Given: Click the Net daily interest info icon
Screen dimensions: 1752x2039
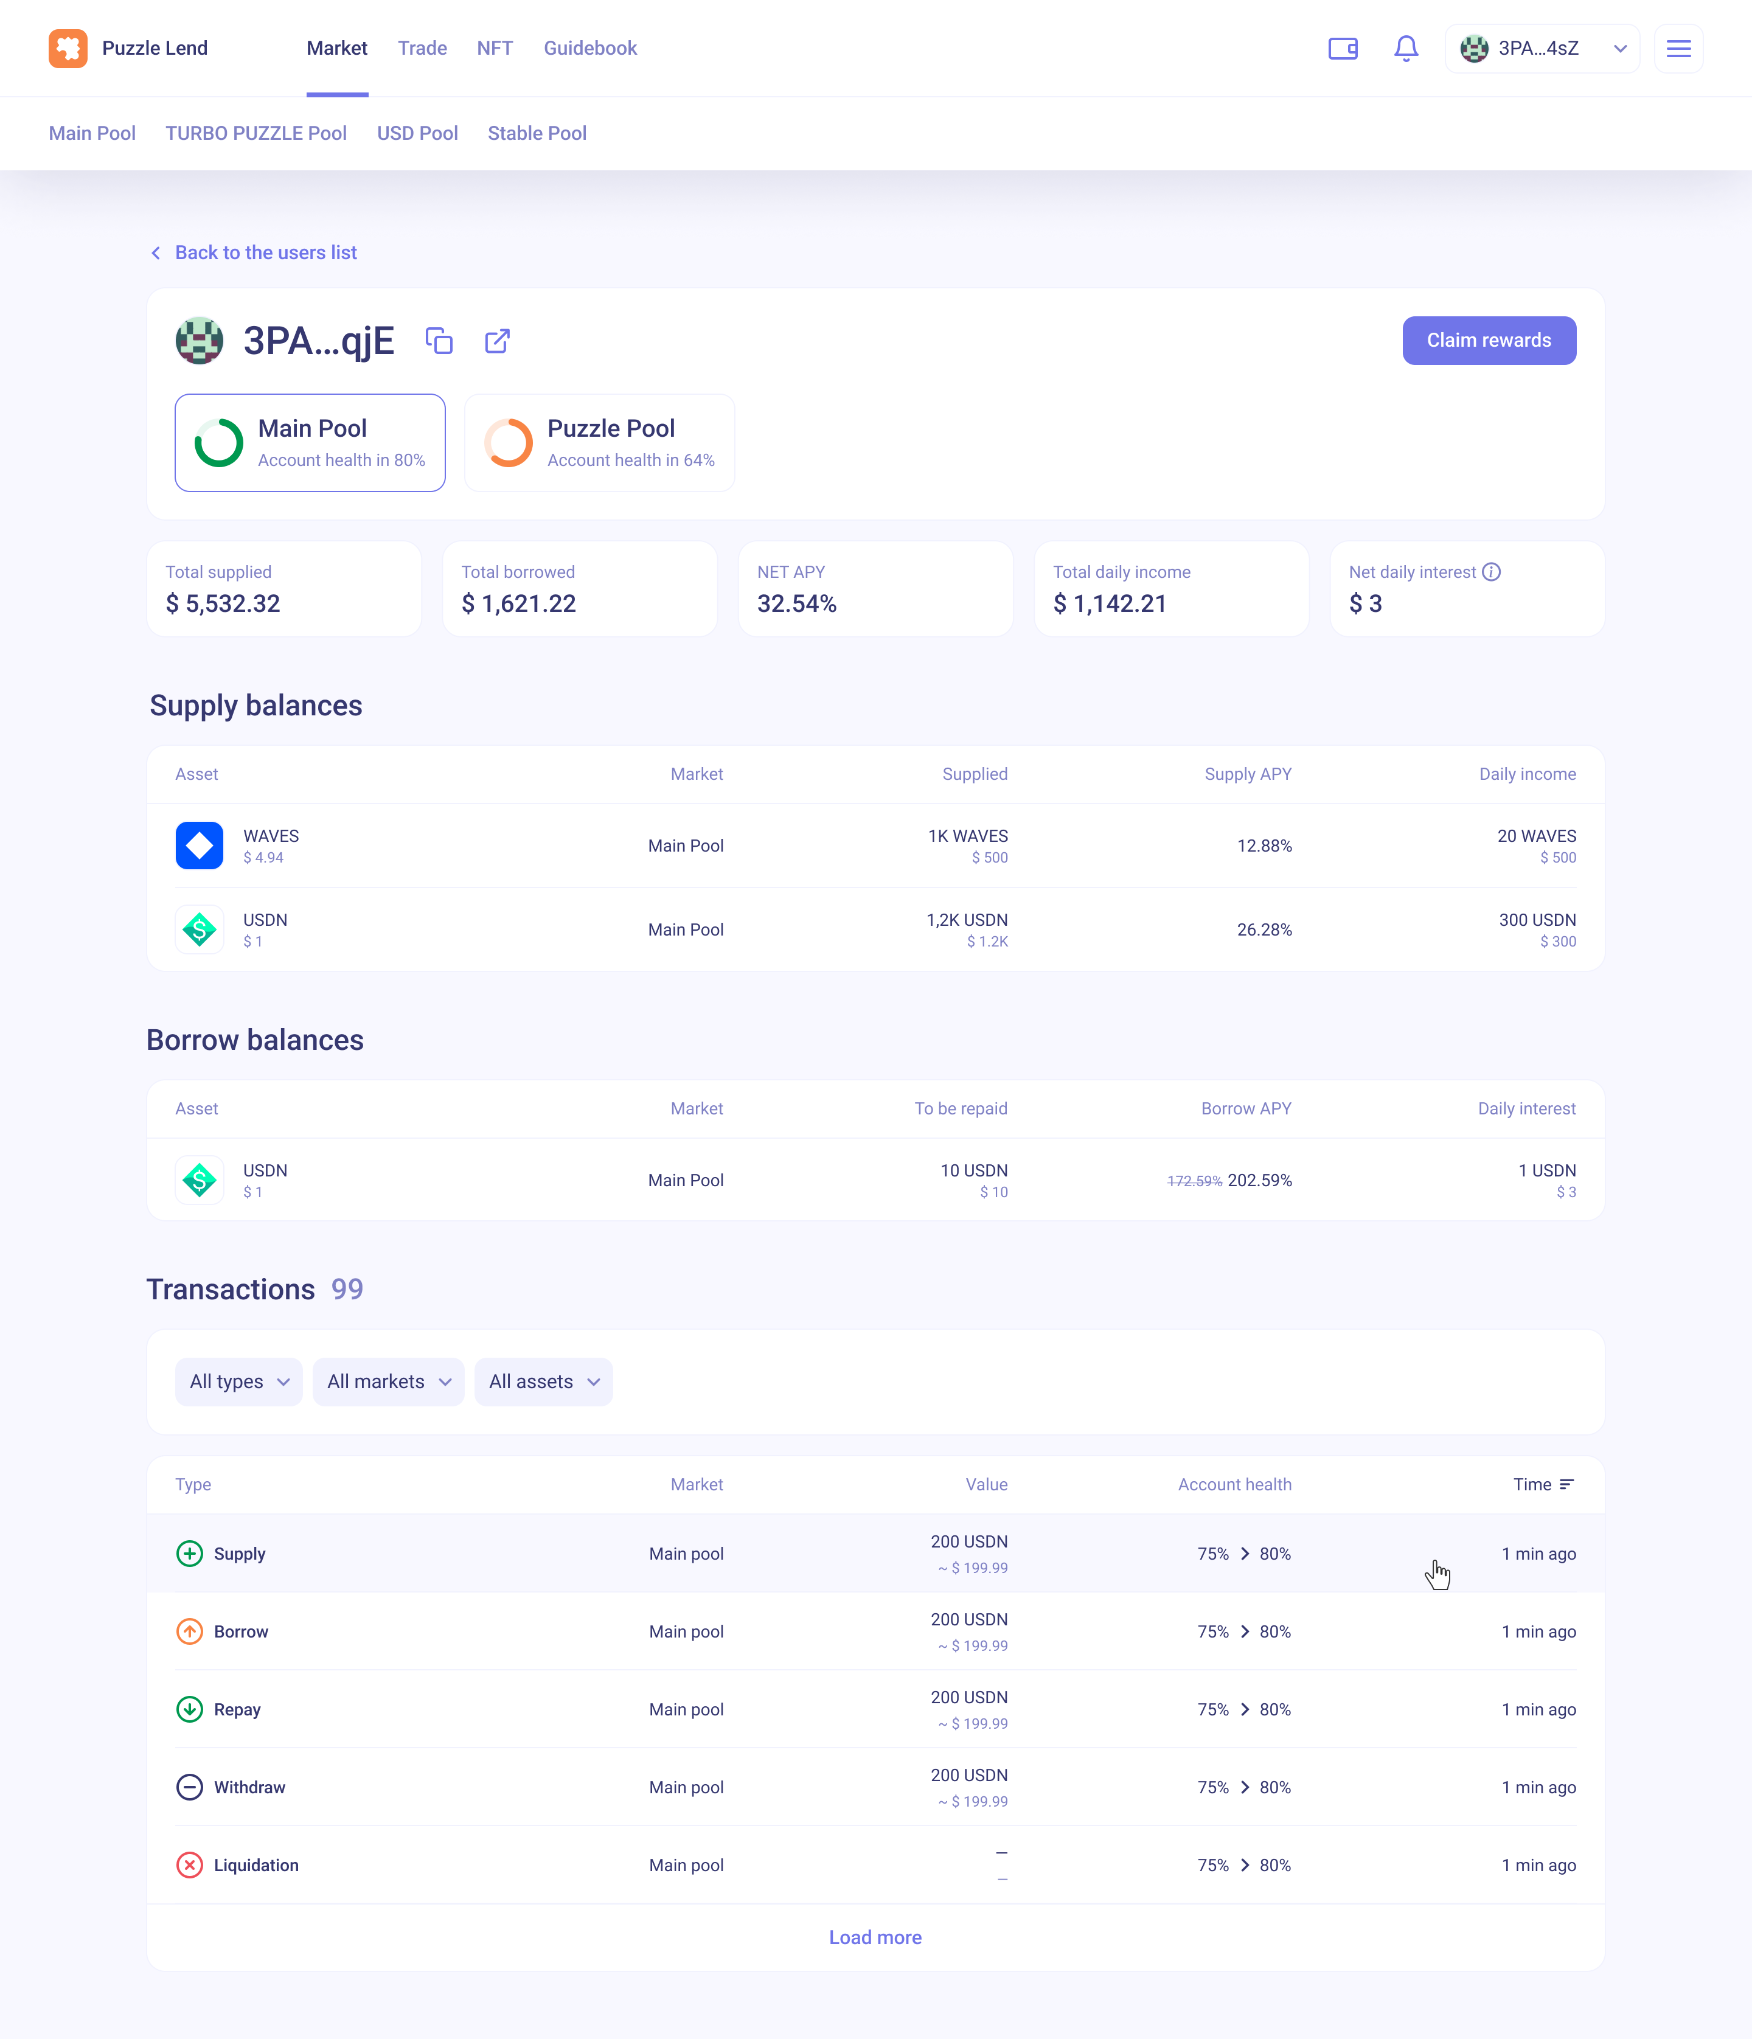Looking at the screenshot, I should coord(1491,572).
